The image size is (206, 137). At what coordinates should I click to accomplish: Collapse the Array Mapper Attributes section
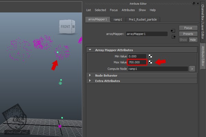pos(90,50)
